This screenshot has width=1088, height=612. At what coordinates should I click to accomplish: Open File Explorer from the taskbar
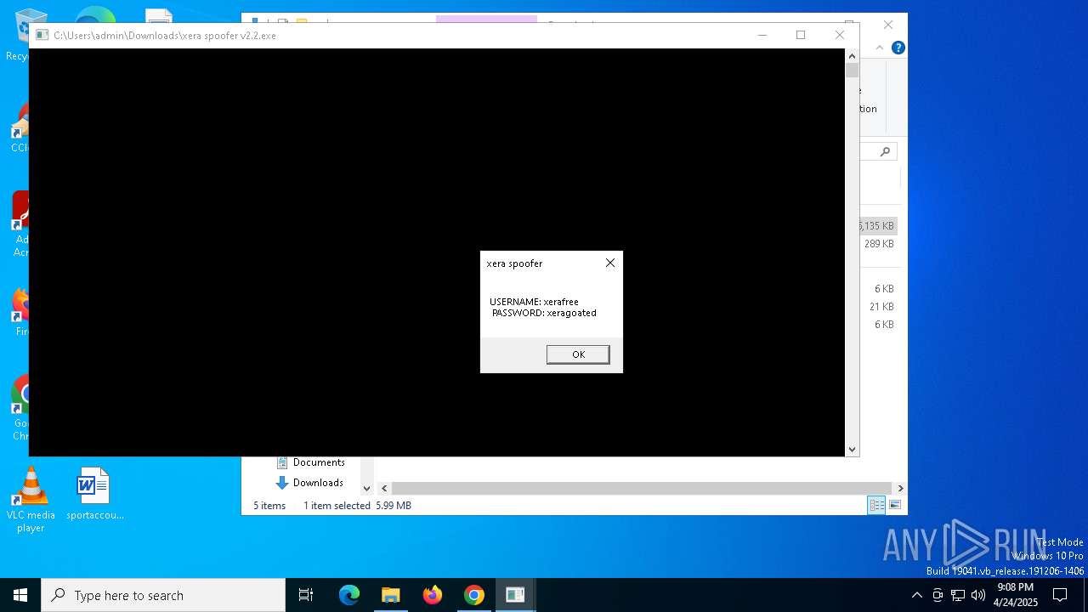(391, 595)
